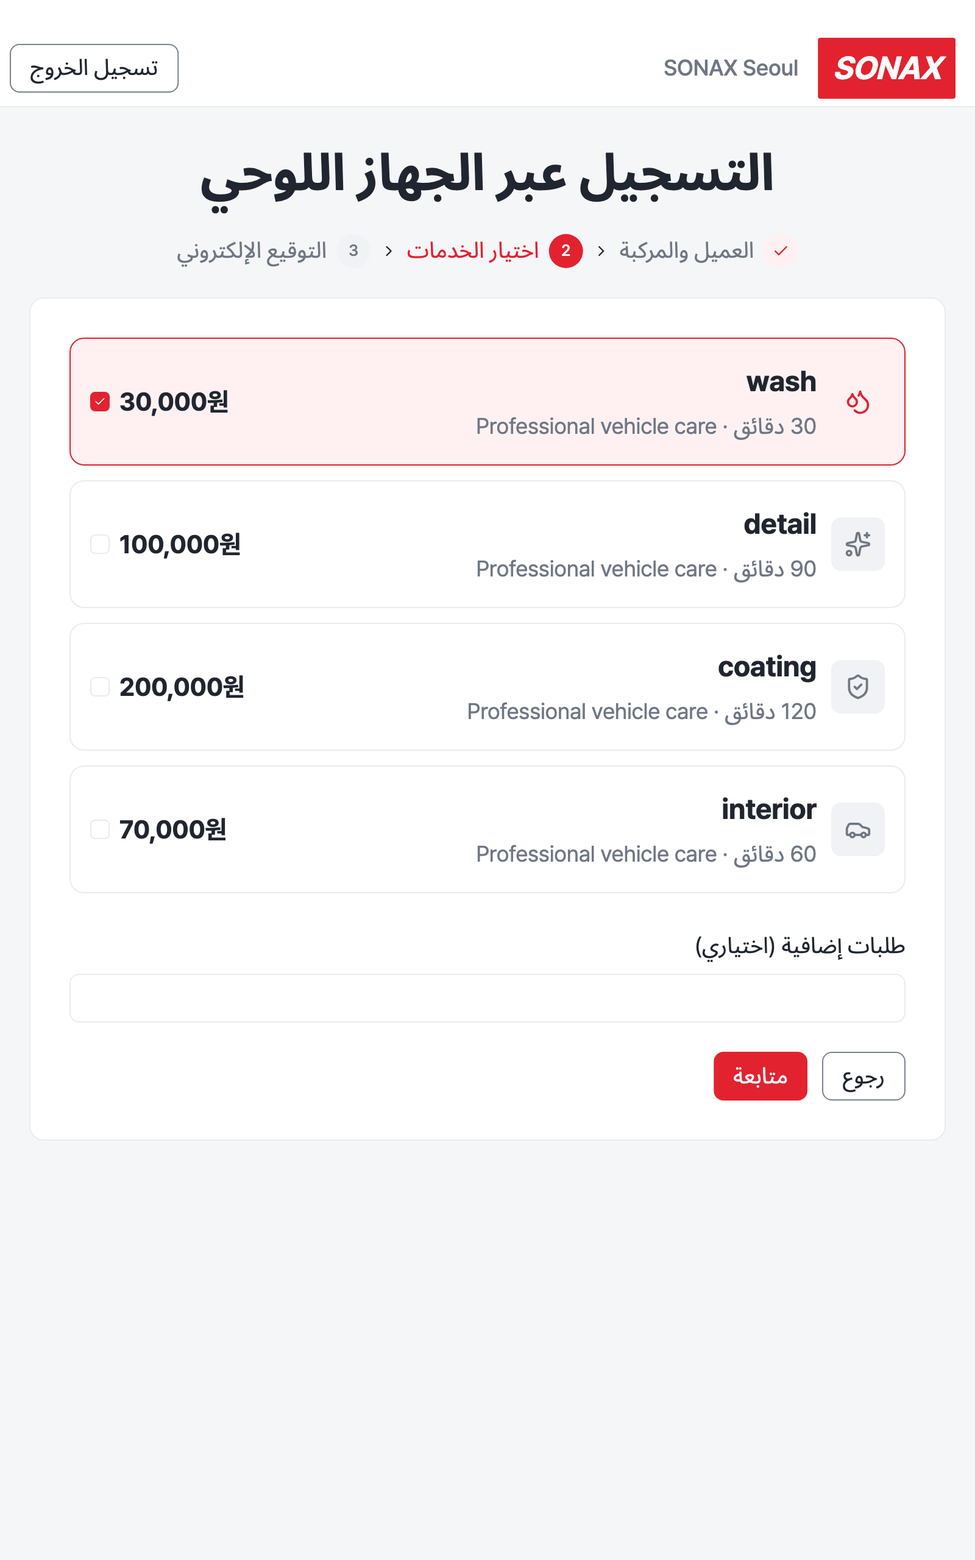Click the step 3 number badge

pyautogui.click(x=353, y=251)
